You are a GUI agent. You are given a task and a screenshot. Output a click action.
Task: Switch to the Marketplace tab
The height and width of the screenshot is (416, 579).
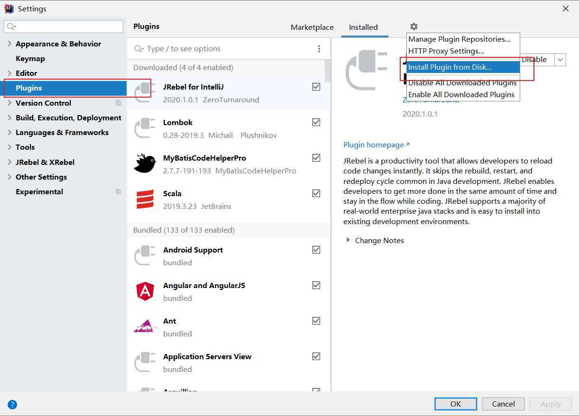click(x=312, y=27)
